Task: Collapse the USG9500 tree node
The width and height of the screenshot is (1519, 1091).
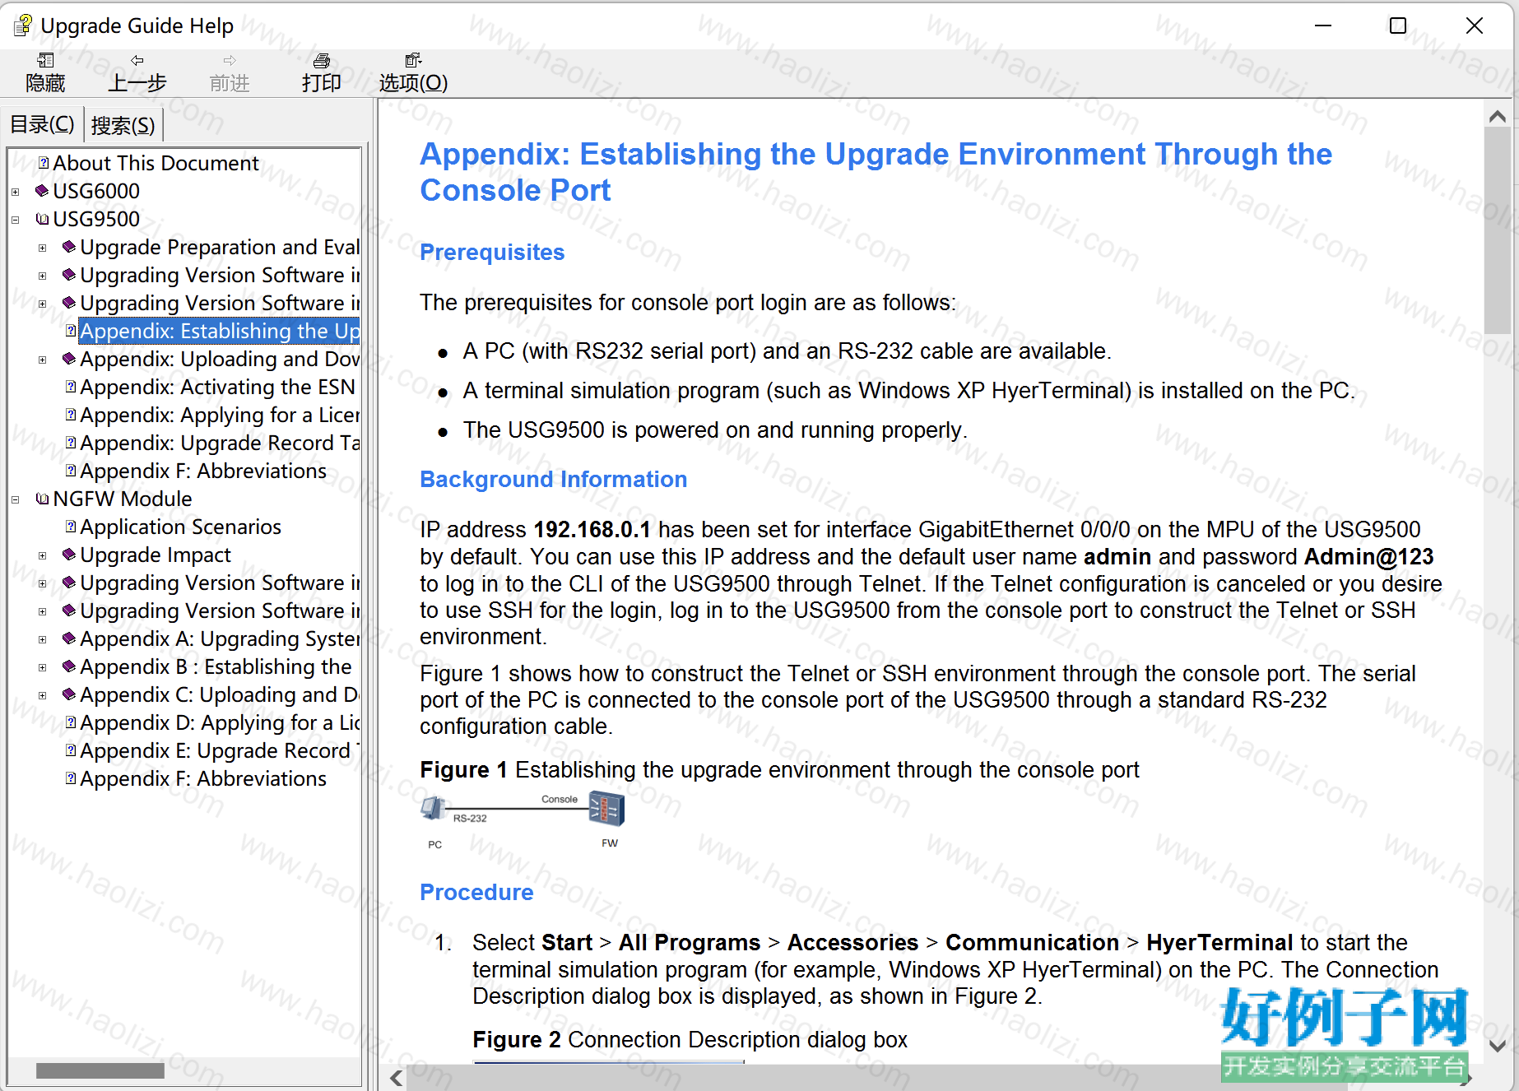Action: pos(15,220)
